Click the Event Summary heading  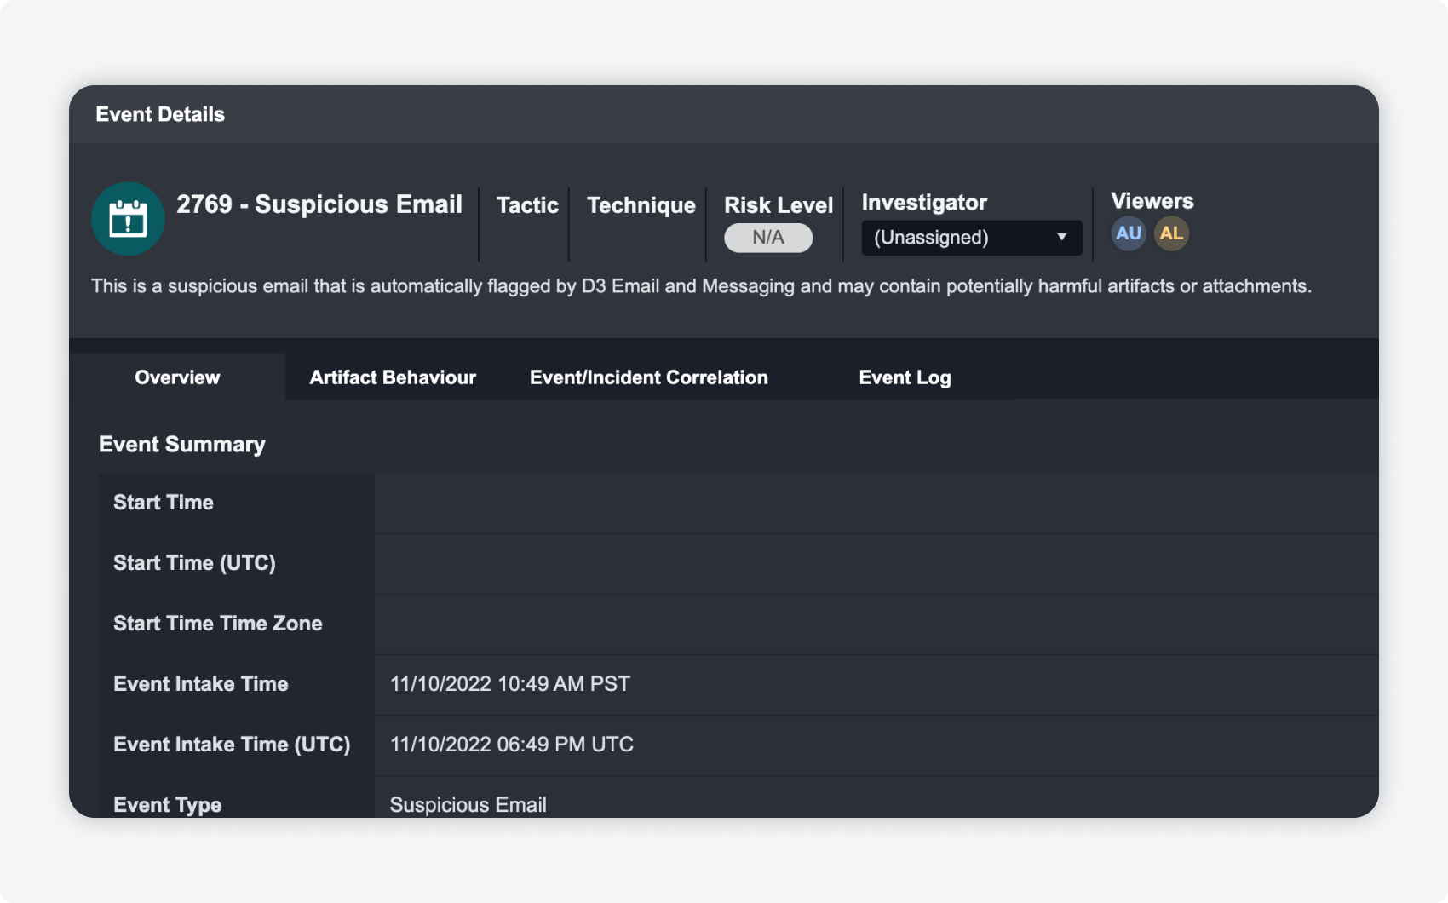click(x=181, y=445)
